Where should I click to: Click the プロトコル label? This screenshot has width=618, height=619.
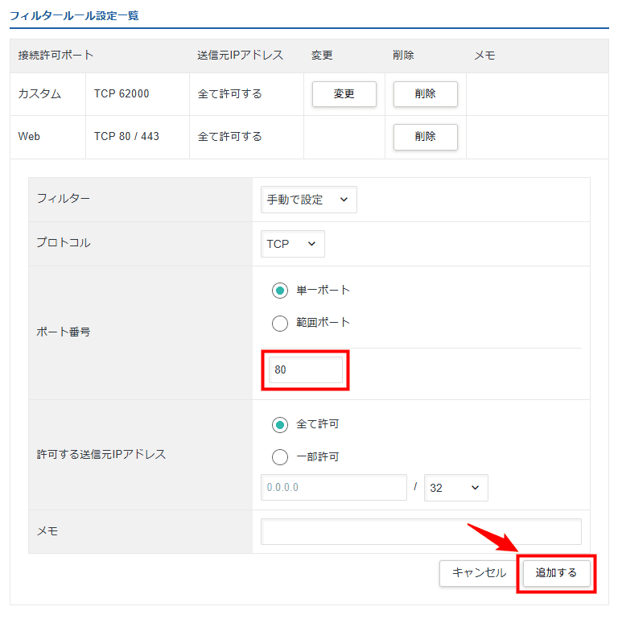click(63, 242)
